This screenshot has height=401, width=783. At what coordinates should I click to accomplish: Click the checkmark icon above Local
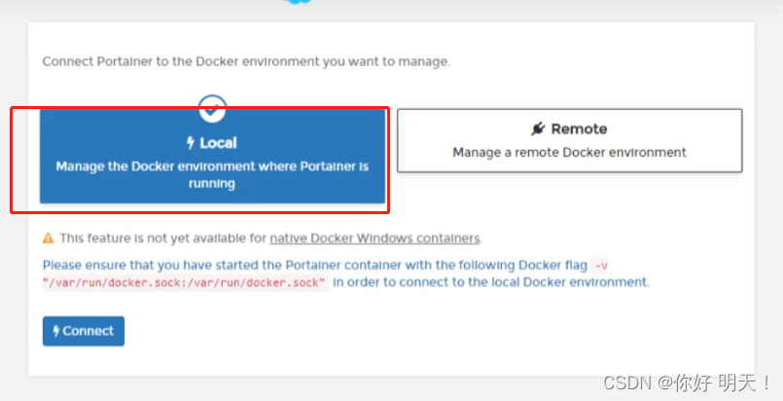pos(212,108)
